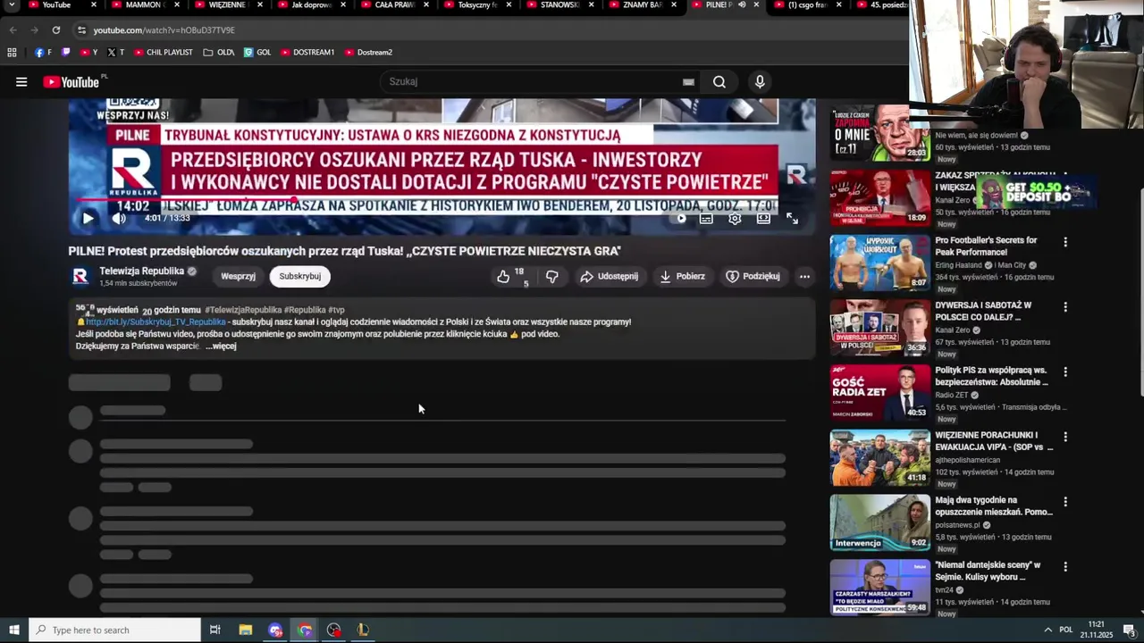Enter fullscreen in the video player
The width and height of the screenshot is (1144, 643).
(x=792, y=218)
